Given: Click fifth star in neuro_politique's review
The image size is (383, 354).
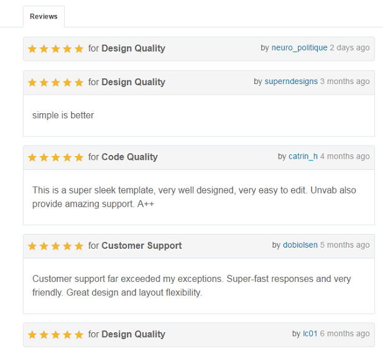Looking at the screenshot, I should point(79,49).
